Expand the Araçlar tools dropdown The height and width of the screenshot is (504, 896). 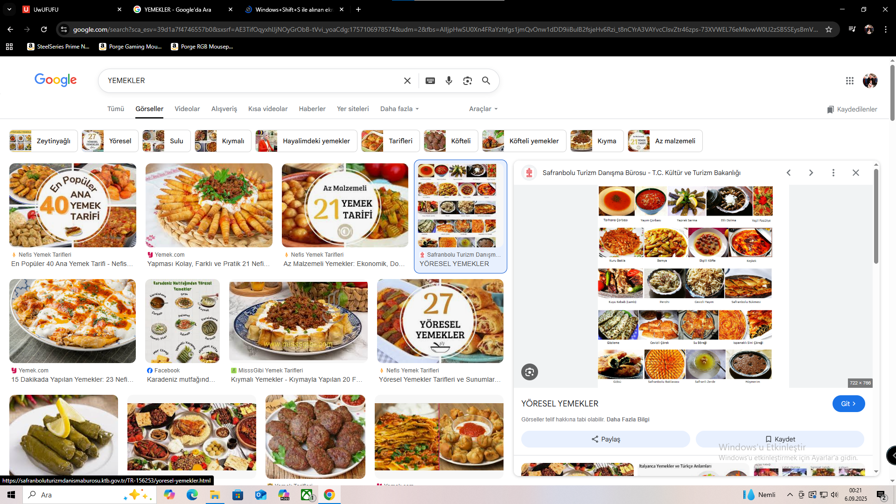483,109
